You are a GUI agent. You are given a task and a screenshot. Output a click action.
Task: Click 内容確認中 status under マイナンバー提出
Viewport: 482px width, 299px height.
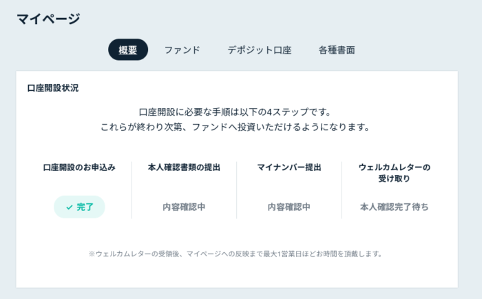[289, 207]
